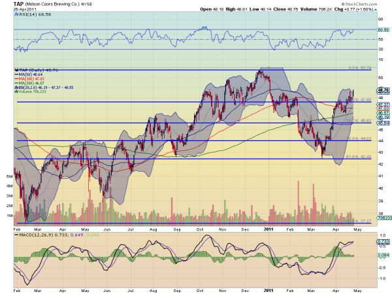The image size is (392, 294).
Task: Click the Dec label below the MACD panel
Action: point(245,291)
